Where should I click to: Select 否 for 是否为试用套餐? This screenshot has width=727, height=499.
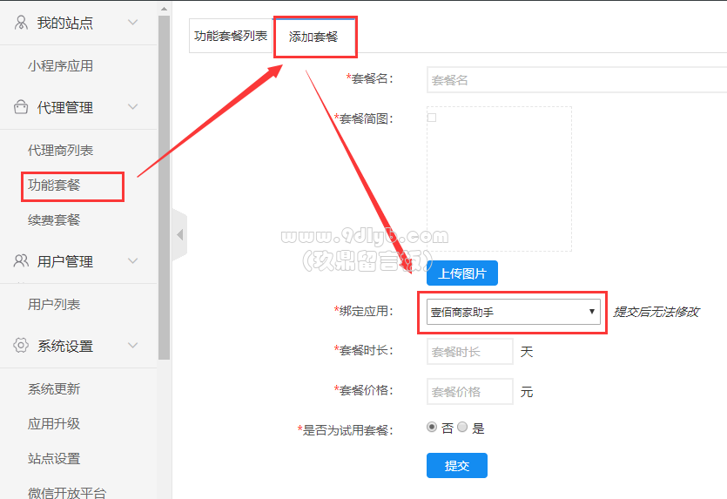pyautogui.click(x=432, y=427)
